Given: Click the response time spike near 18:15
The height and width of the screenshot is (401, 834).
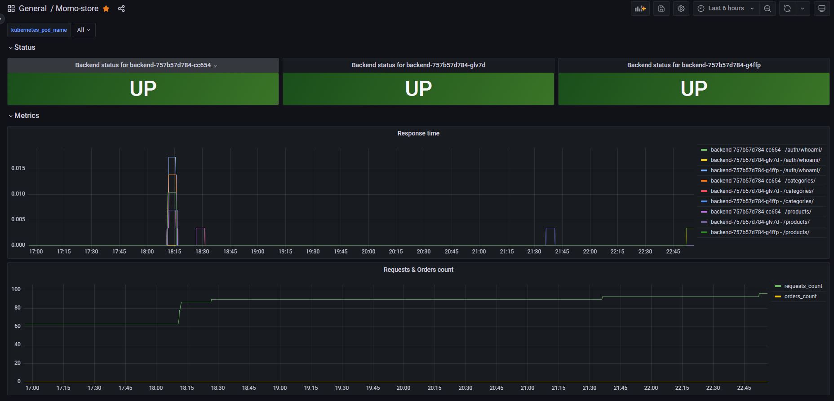Looking at the screenshot, I should (x=172, y=201).
